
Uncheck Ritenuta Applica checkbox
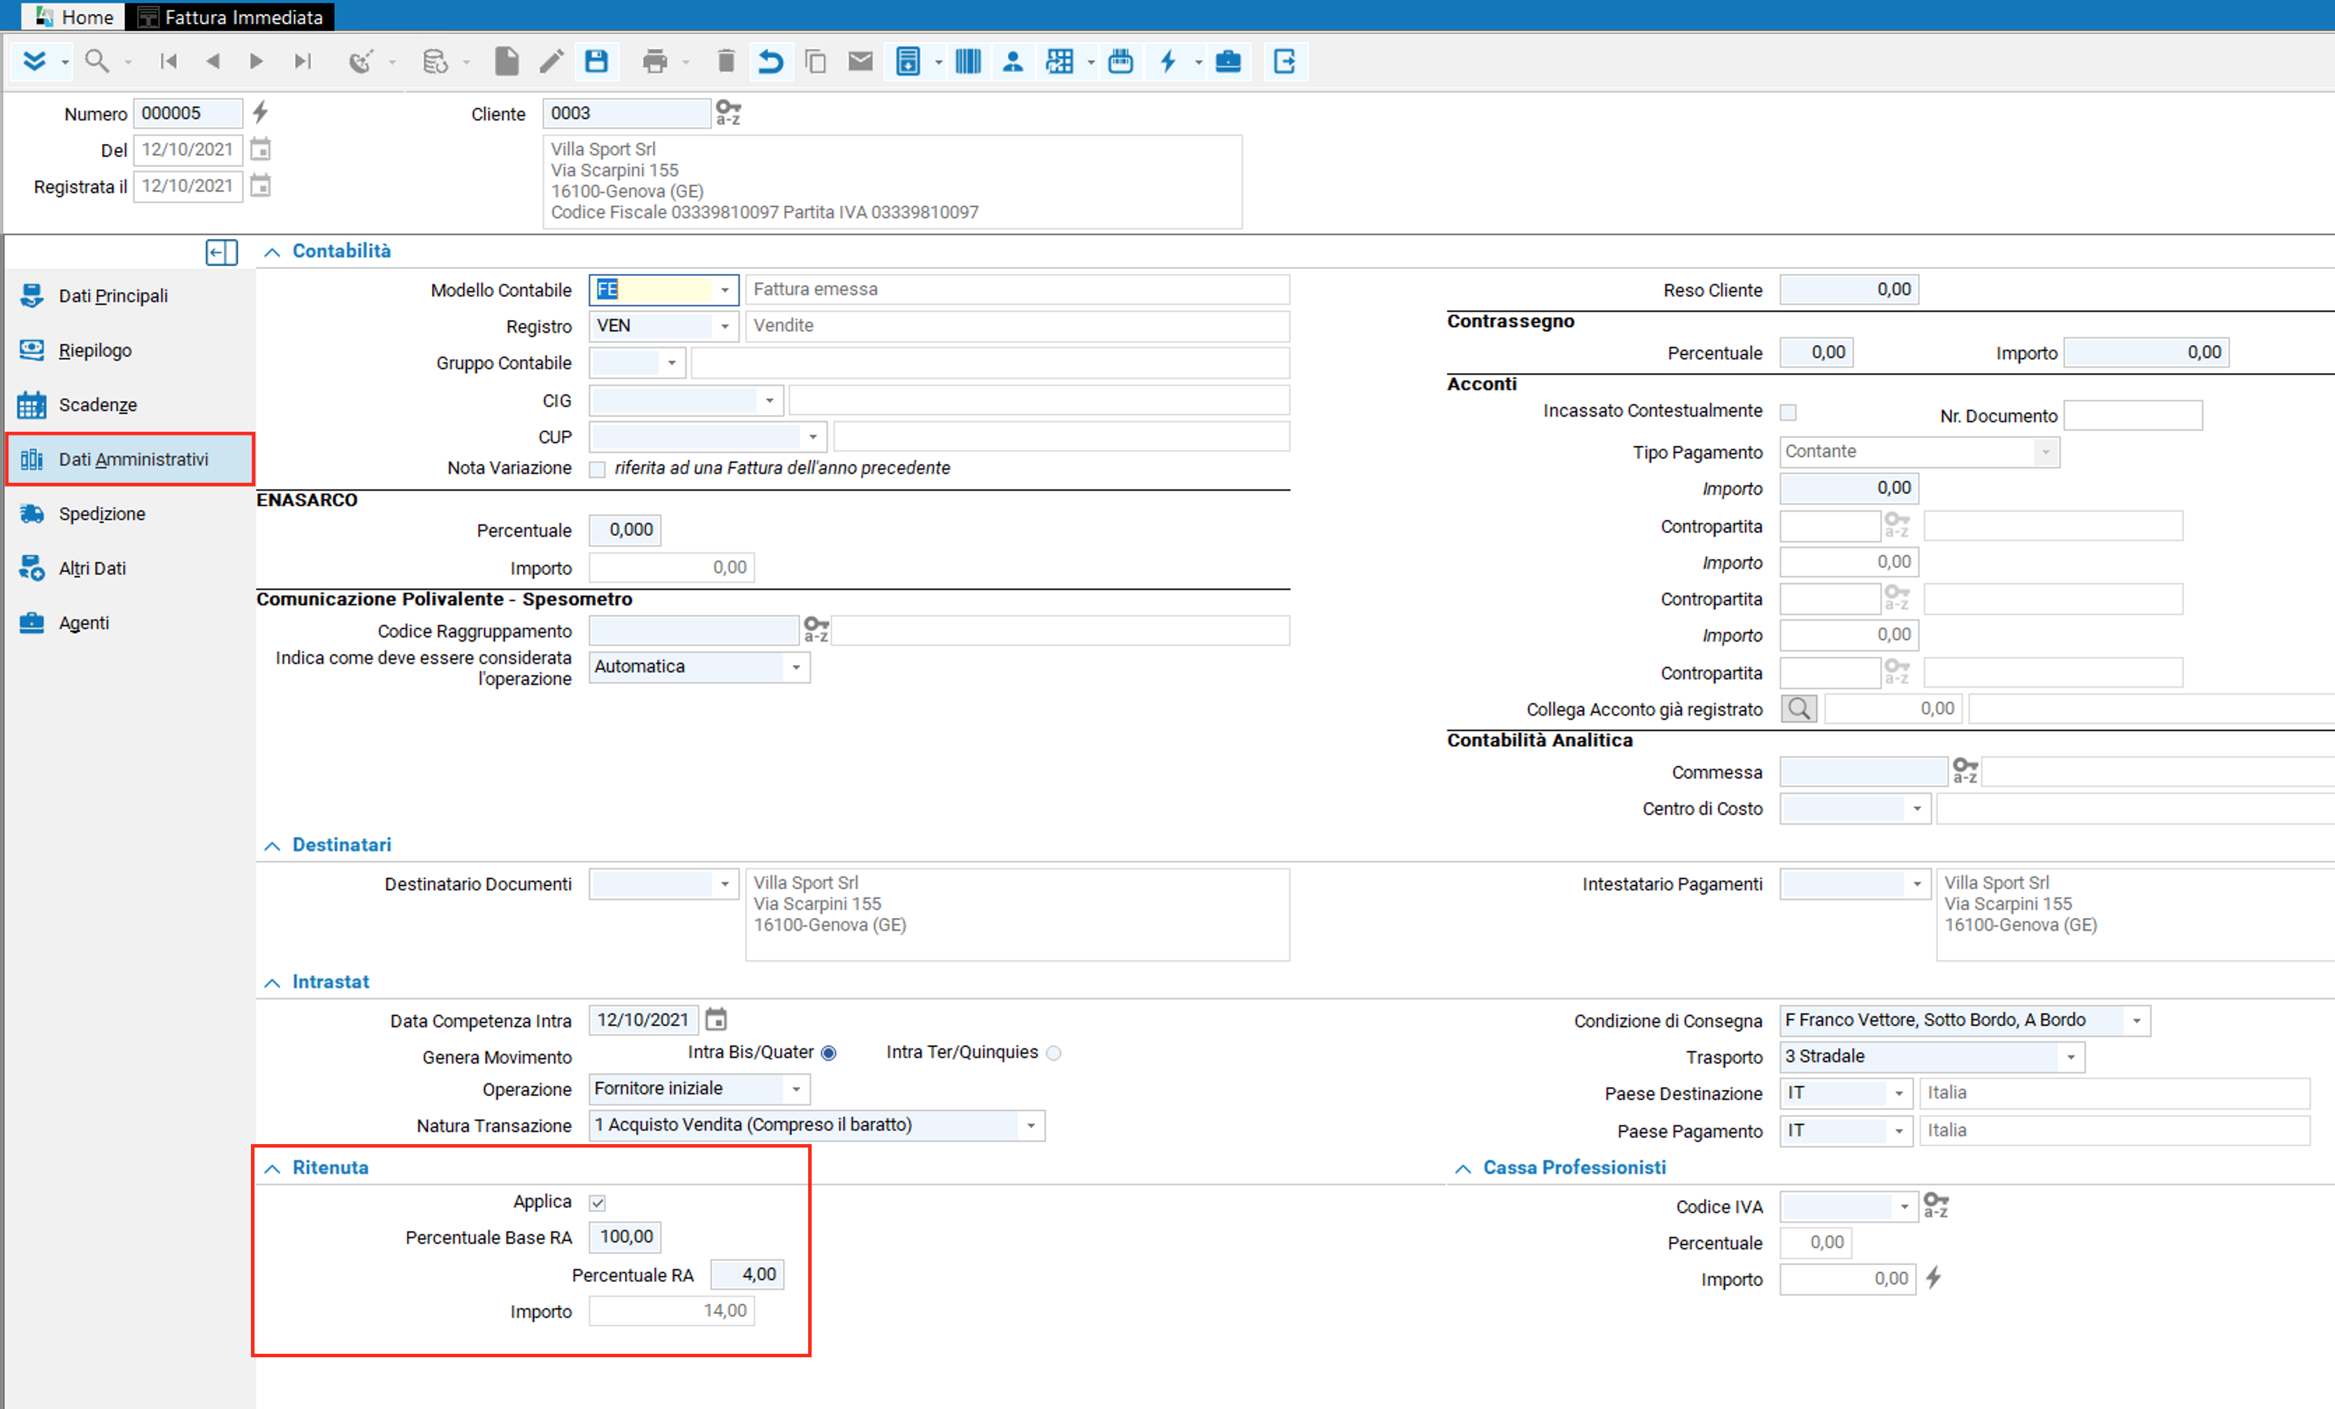tap(597, 1204)
